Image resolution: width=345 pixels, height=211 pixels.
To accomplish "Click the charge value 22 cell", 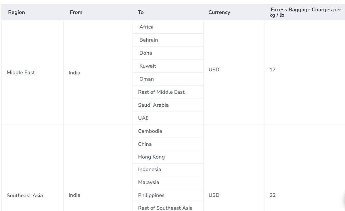I will click(x=304, y=168).
